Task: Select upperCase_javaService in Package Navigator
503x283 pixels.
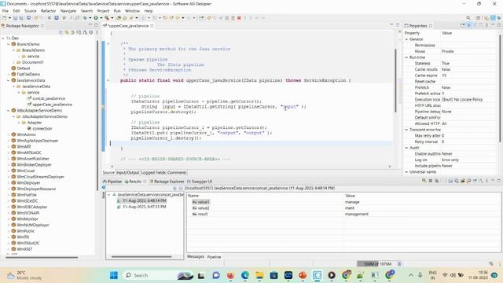Action: point(52,105)
